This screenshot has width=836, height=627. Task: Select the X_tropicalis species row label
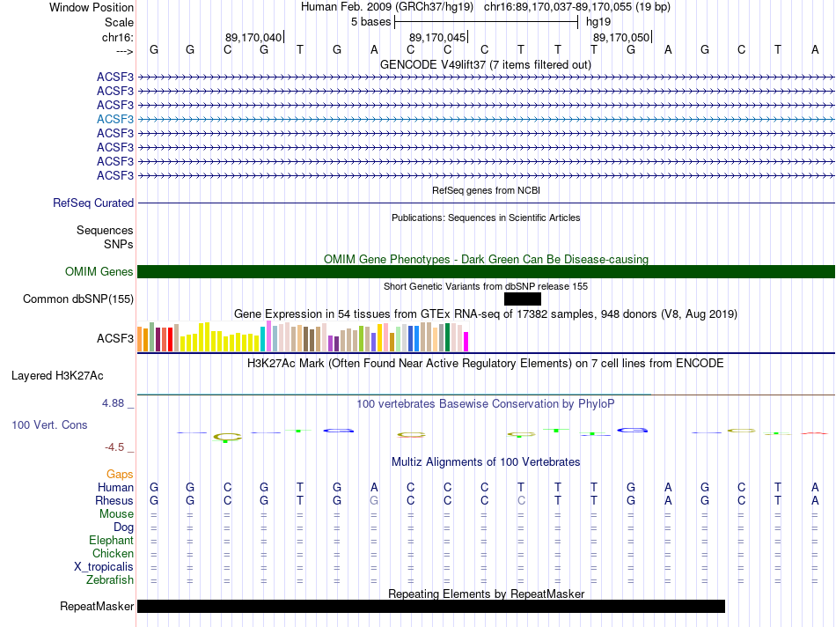(x=104, y=567)
